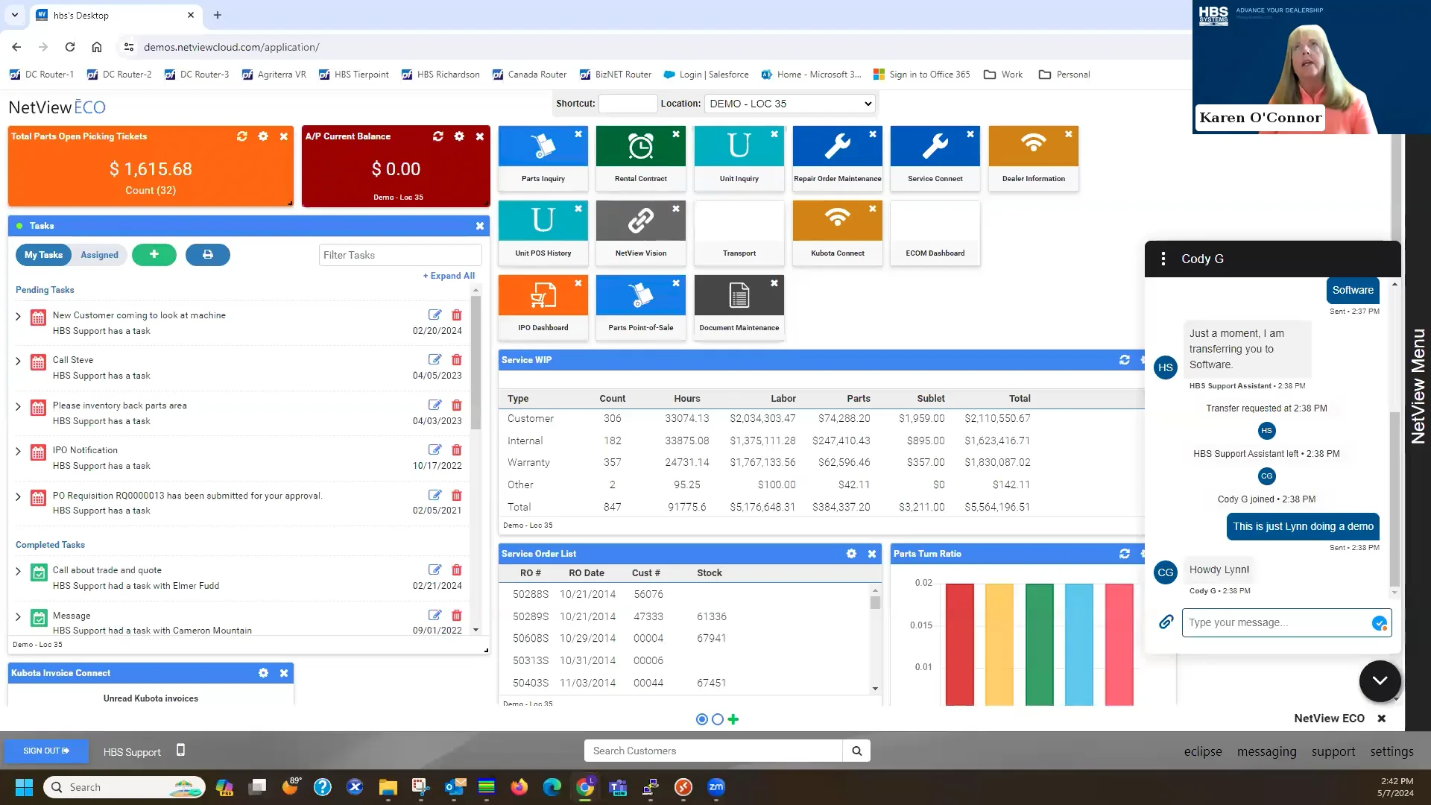Add a new task with plus button
This screenshot has width=1431, height=805.
tap(154, 255)
